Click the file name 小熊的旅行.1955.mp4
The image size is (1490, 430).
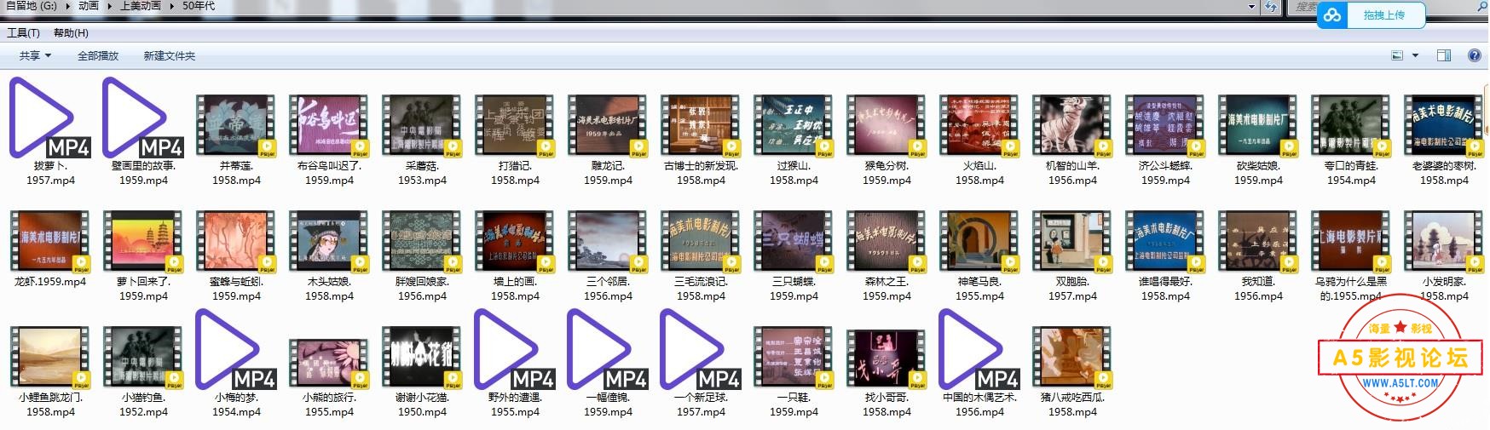[329, 404]
